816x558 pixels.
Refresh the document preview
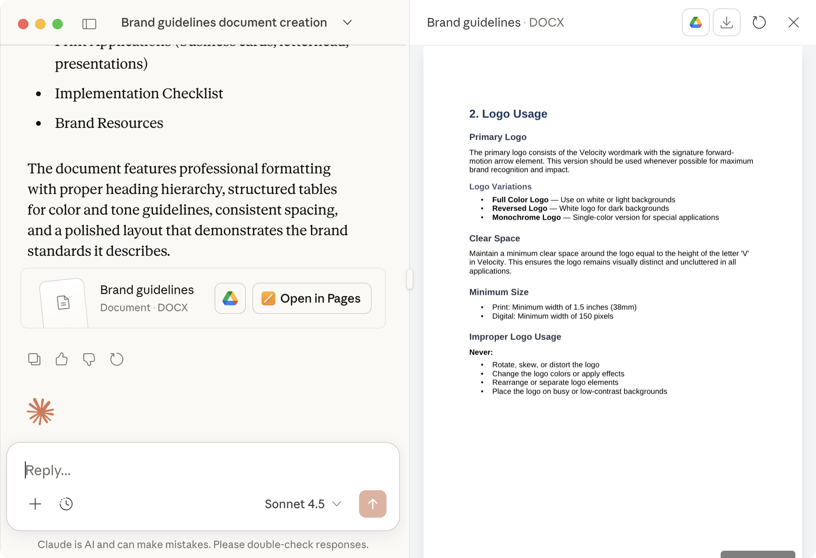pos(759,22)
